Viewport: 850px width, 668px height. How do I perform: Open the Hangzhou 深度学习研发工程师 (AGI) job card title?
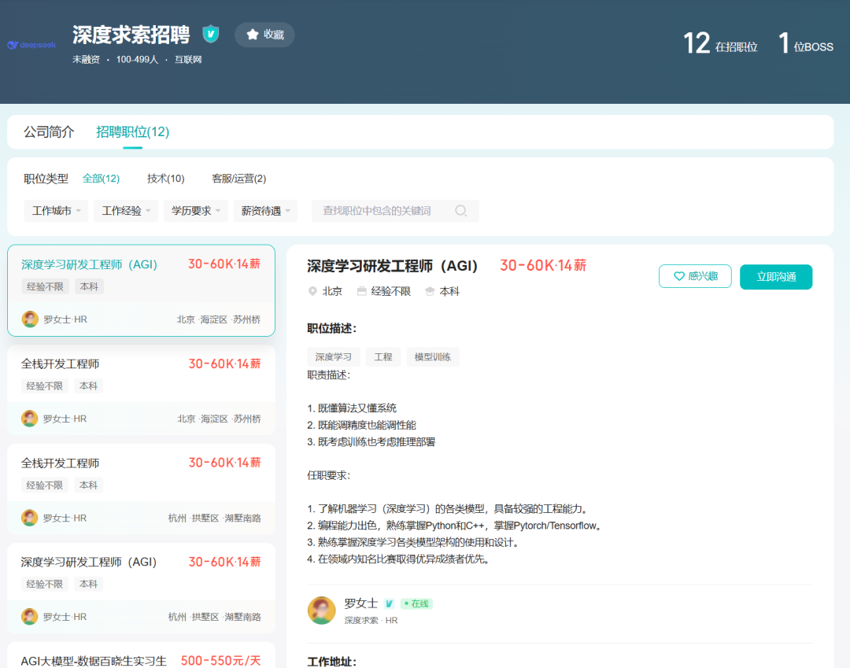click(x=89, y=563)
